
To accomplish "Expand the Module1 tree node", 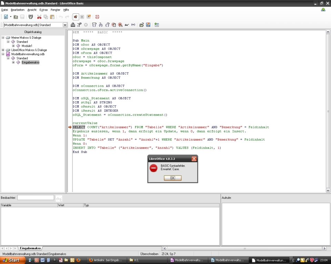I will click(x=13, y=46).
